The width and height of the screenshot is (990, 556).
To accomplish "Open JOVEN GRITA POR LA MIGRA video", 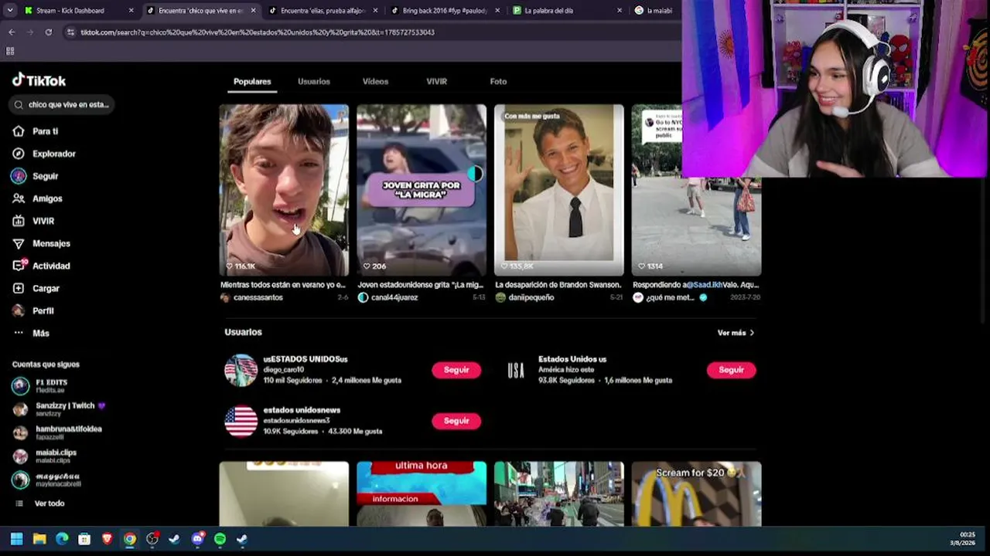I will (422, 190).
